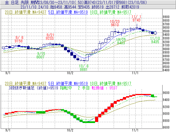The image size is (176, 134).
Task: Click the 5日 終値平滑 MA=9519 legend in upper chart
Action: (x=68, y=12)
